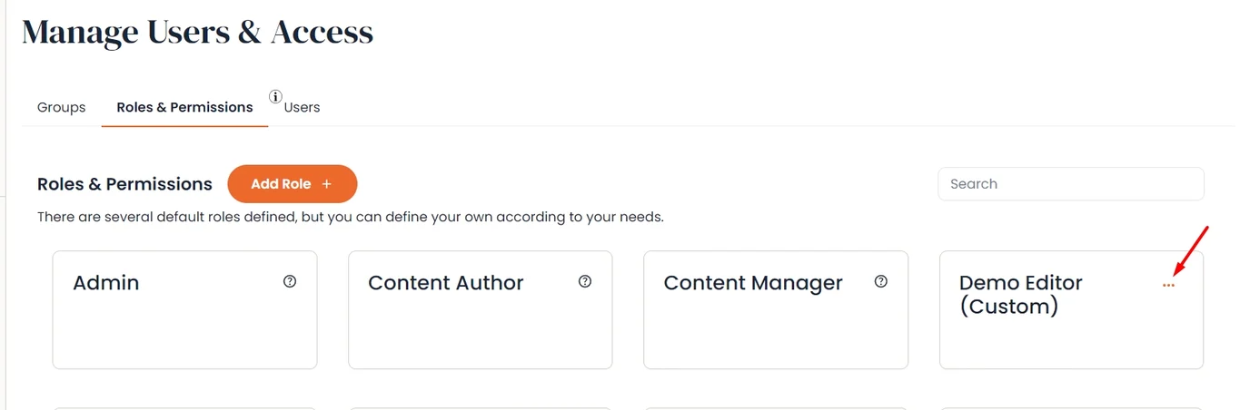Select the Roles & Permissions tab
Screen dimensions: 1250x410
point(184,107)
